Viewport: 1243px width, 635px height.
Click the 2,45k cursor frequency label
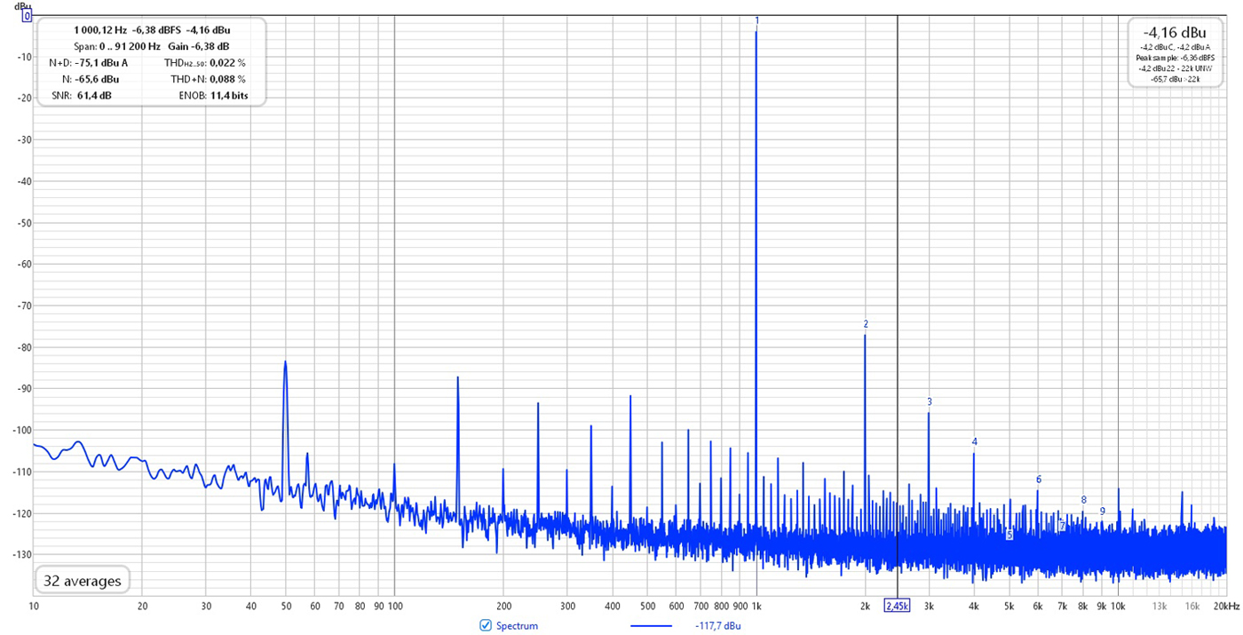pos(897,606)
